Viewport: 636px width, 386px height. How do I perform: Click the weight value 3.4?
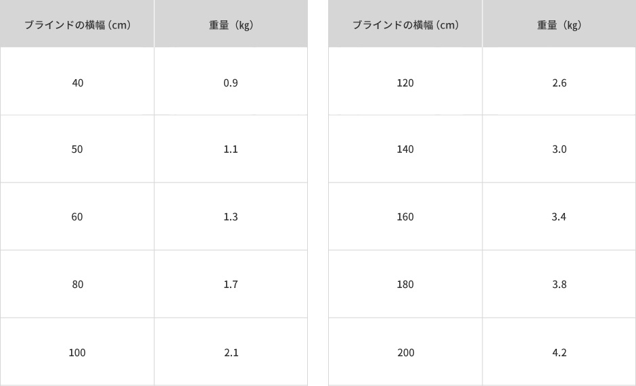559,217
